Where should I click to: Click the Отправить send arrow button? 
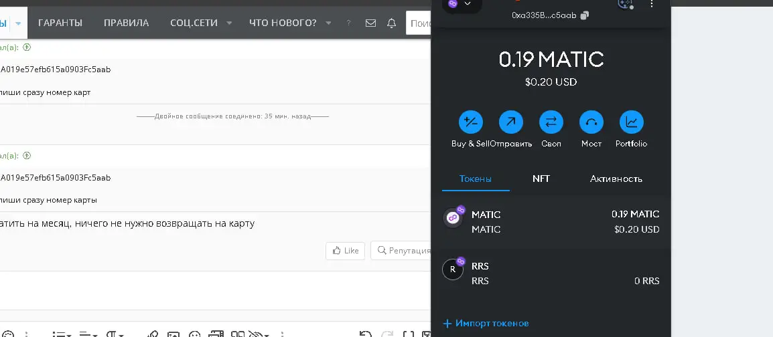[510, 122]
